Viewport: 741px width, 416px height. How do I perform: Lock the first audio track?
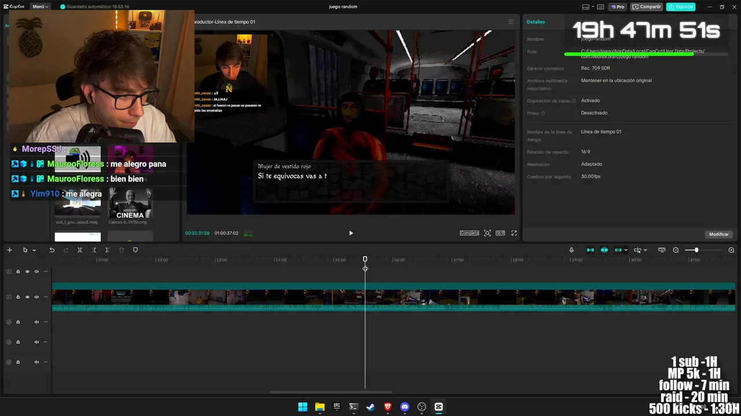[18, 322]
